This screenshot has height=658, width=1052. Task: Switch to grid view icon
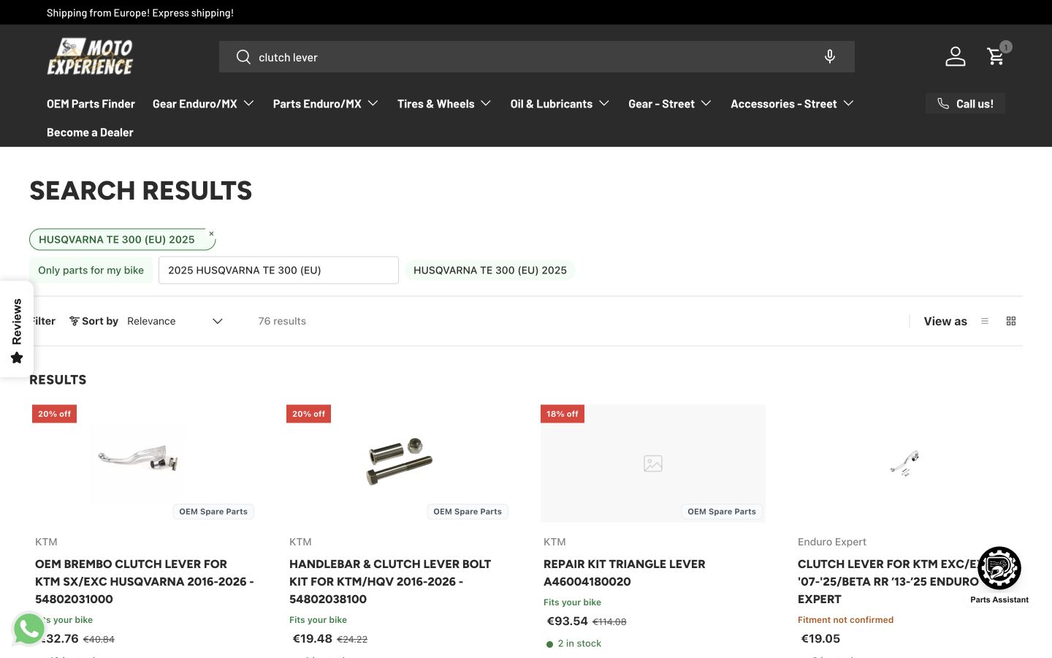click(x=1011, y=321)
